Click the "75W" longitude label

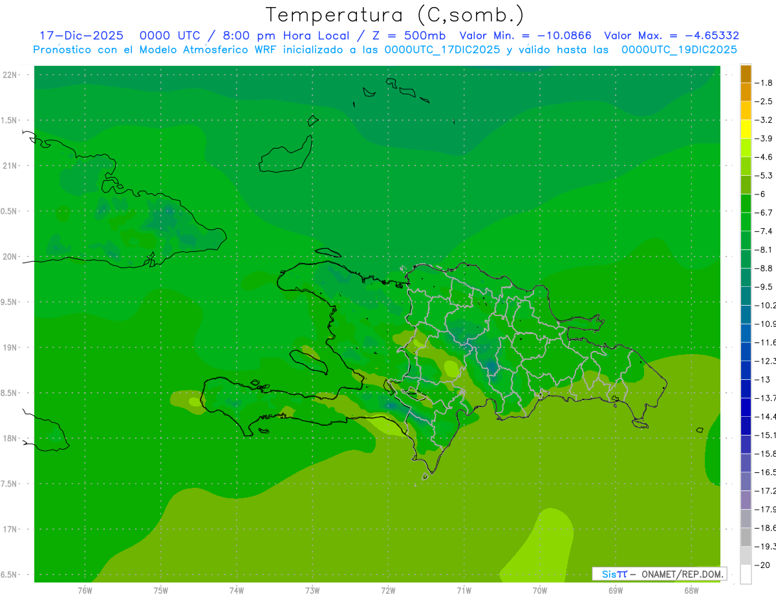pyautogui.click(x=161, y=591)
